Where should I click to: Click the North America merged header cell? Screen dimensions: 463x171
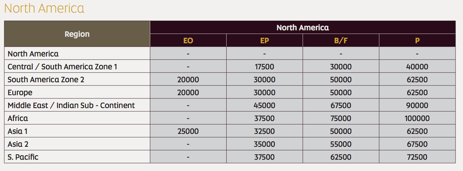(x=302, y=28)
